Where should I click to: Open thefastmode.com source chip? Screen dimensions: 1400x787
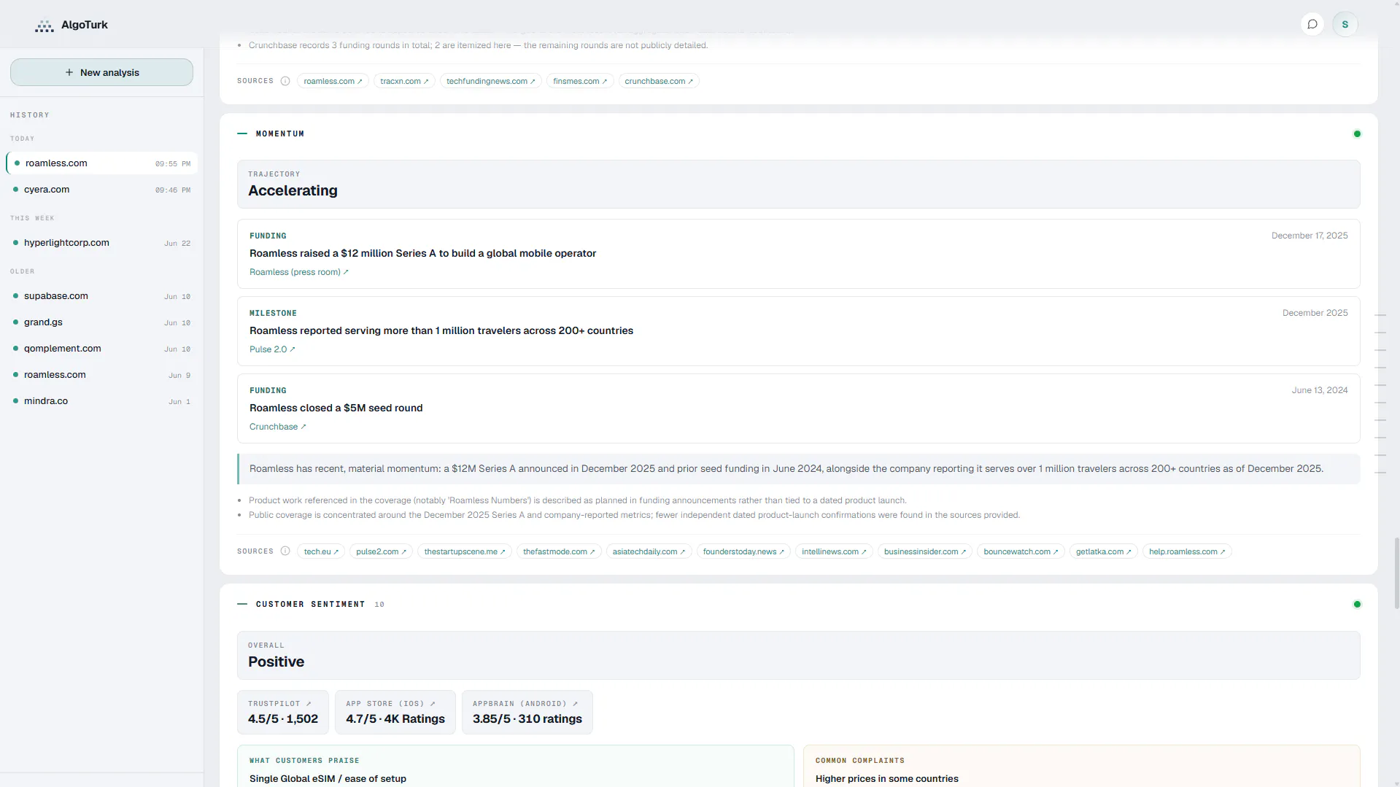(x=559, y=551)
